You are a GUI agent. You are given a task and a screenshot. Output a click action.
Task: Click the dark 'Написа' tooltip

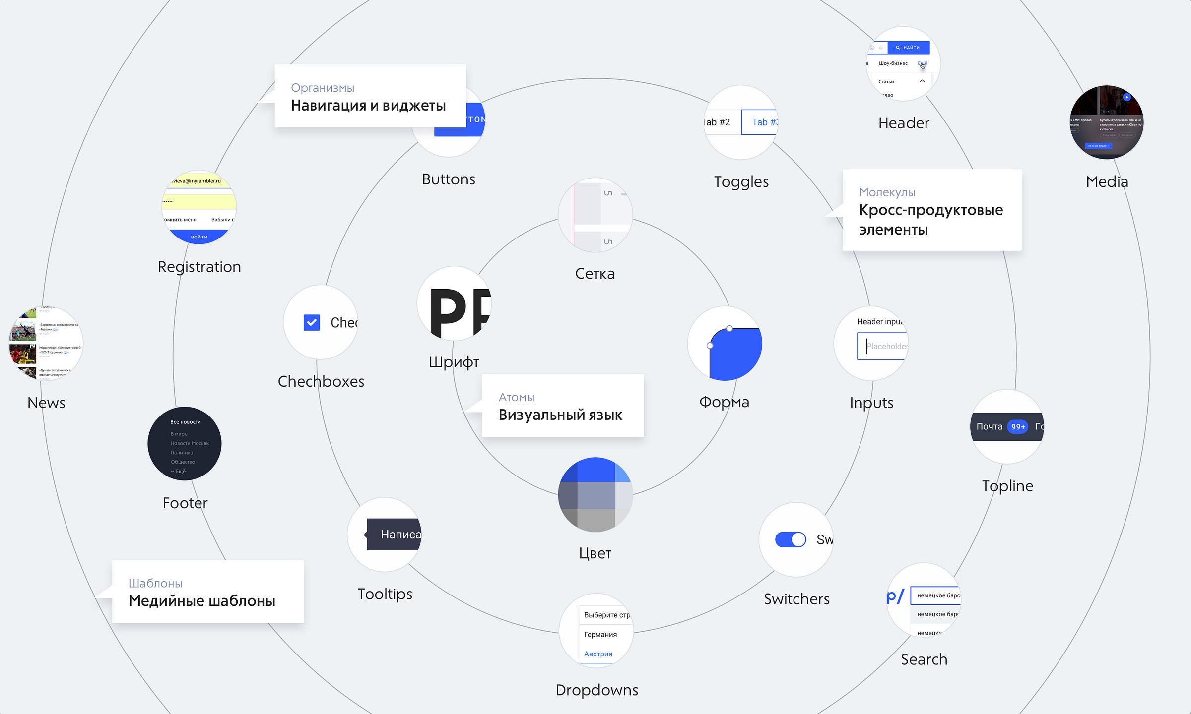pyautogui.click(x=394, y=535)
